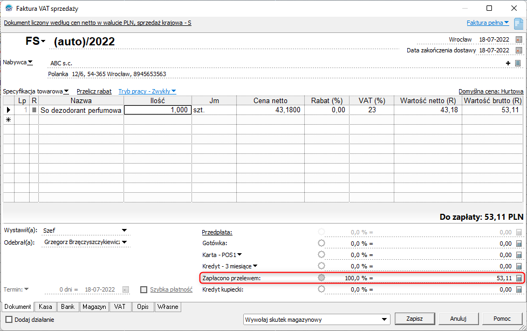Click Domyślna cena: Hurtowa link
This screenshot has width=527, height=331.
click(x=491, y=91)
